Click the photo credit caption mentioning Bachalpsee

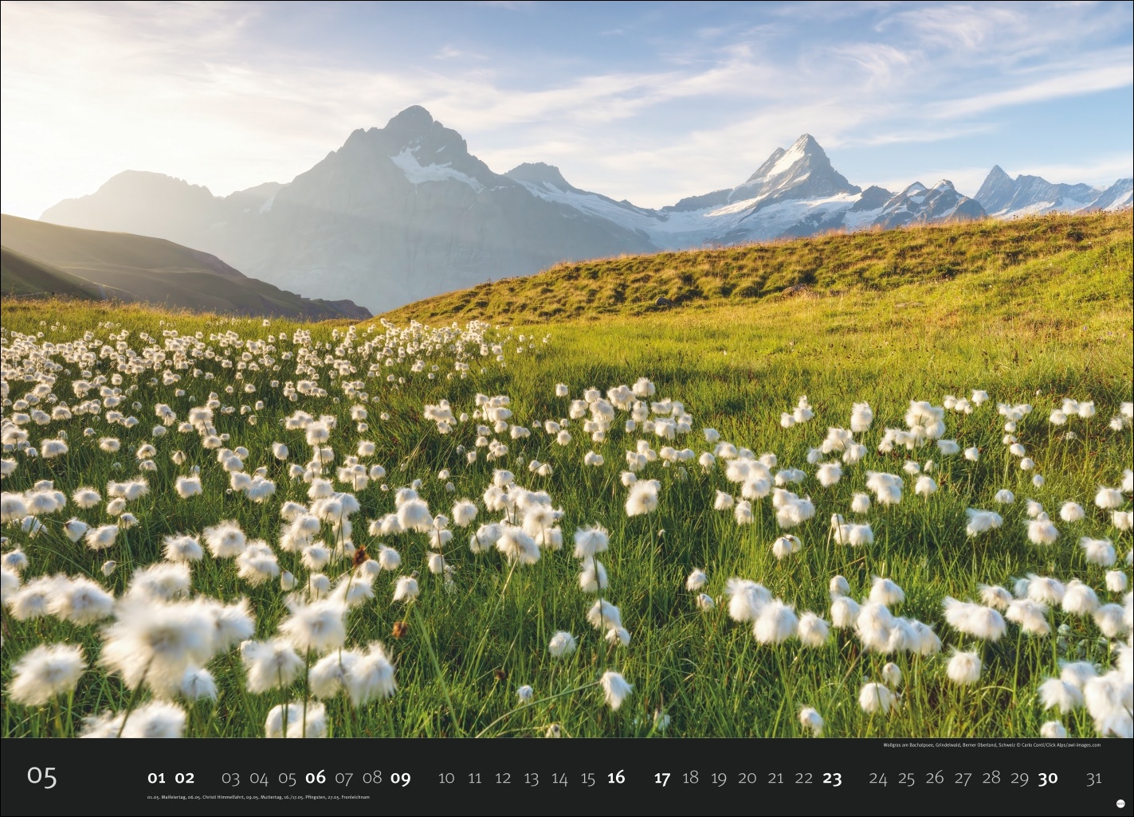click(x=991, y=745)
